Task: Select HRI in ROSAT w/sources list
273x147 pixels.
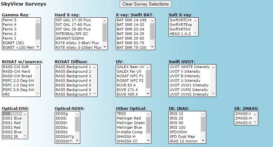Action: (19, 94)
